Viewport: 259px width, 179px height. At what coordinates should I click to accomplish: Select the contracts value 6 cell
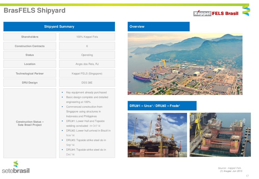click(x=87, y=46)
